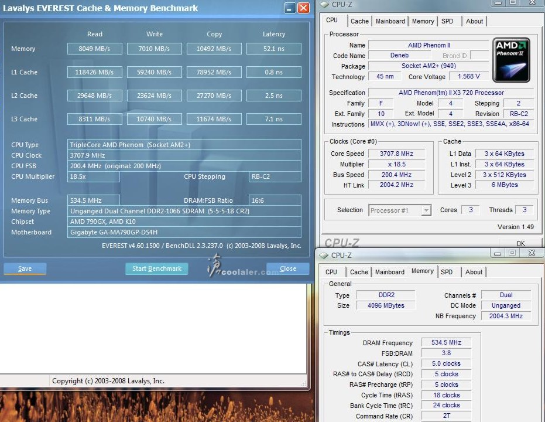Click the L1 Cache Read value "118426 MB/s"
This screenshot has height=422, width=545.
pos(95,72)
